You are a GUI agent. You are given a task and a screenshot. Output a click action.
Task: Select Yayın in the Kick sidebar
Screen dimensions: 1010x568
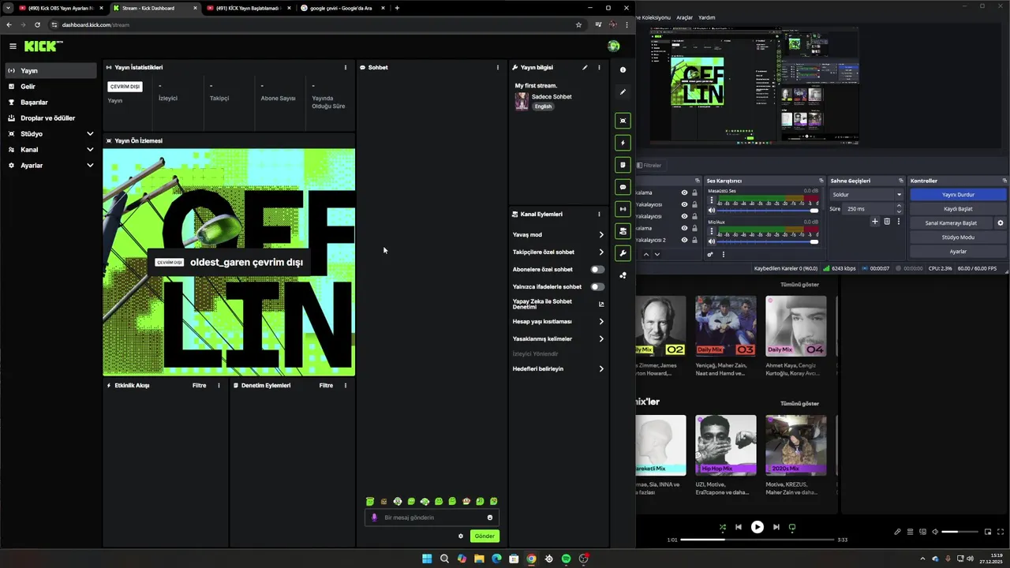[50, 71]
